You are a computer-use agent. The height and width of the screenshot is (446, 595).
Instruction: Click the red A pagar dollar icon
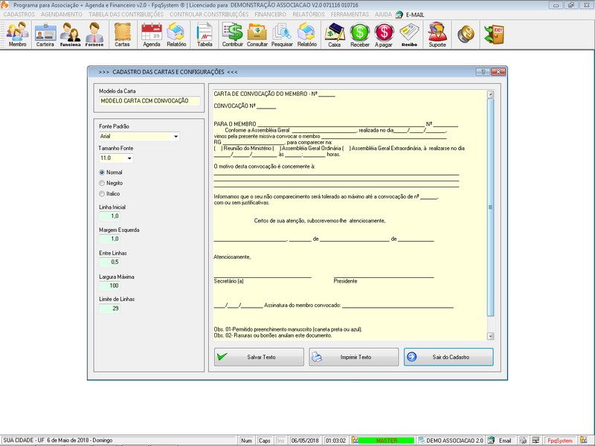point(384,34)
